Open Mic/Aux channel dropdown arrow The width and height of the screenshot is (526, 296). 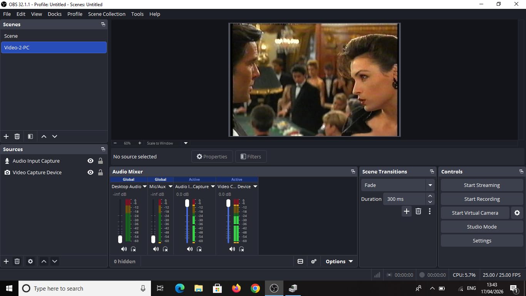170,187
